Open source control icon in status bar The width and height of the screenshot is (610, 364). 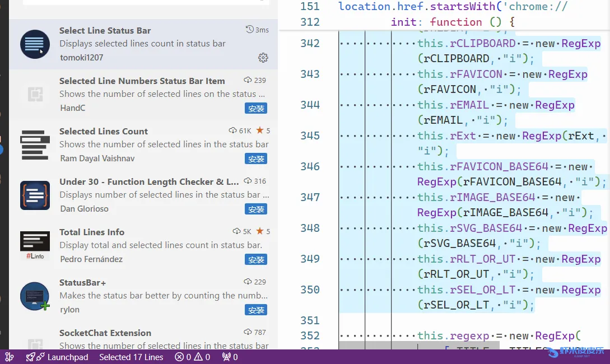9,357
